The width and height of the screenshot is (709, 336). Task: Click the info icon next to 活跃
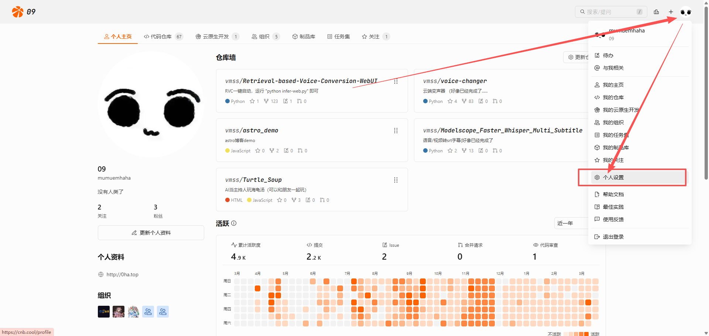tap(234, 223)
